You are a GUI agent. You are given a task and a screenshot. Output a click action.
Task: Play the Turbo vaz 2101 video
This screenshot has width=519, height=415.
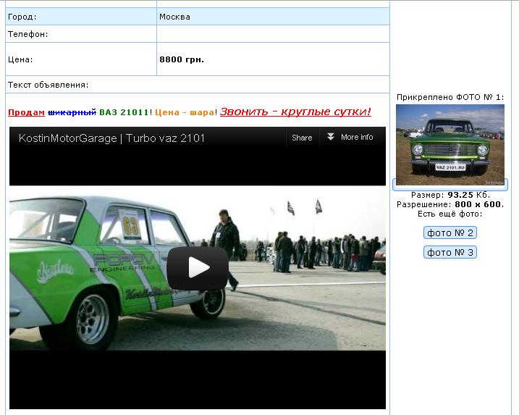[198, 268]
